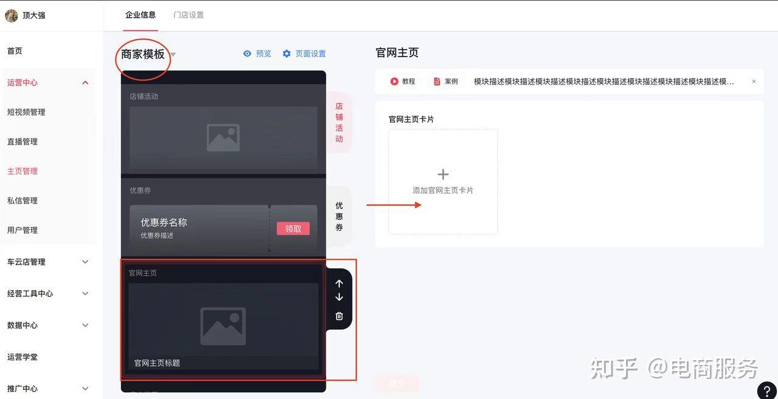Expand the 数据中心 menu
This screenshot has height=399, width=778.
(x=85, y=325)
